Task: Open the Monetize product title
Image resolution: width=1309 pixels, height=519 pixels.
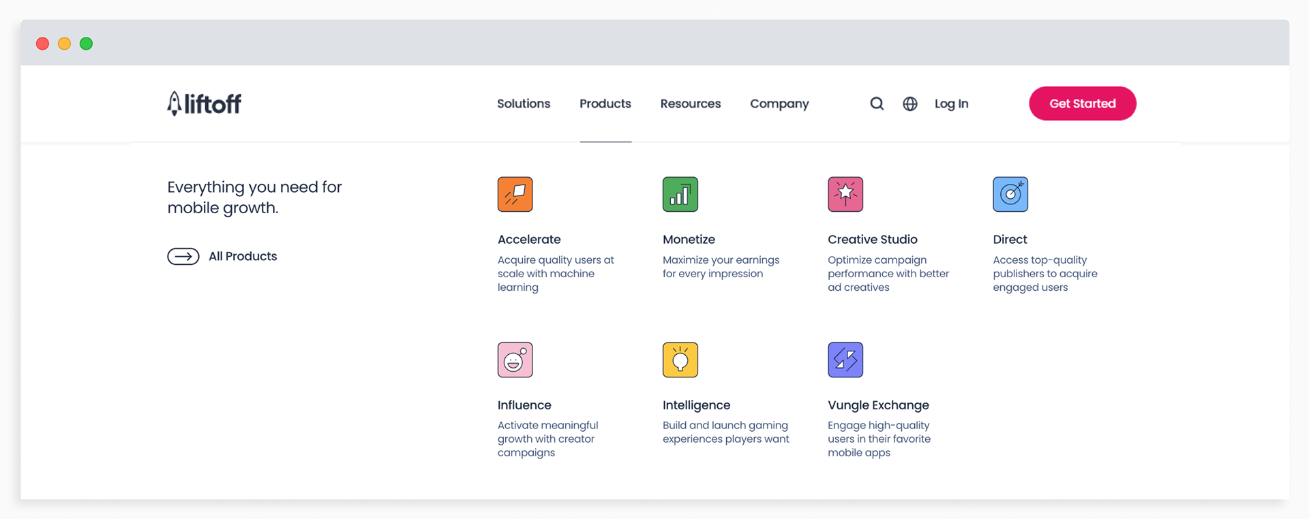Action: (x=689, y=239)
